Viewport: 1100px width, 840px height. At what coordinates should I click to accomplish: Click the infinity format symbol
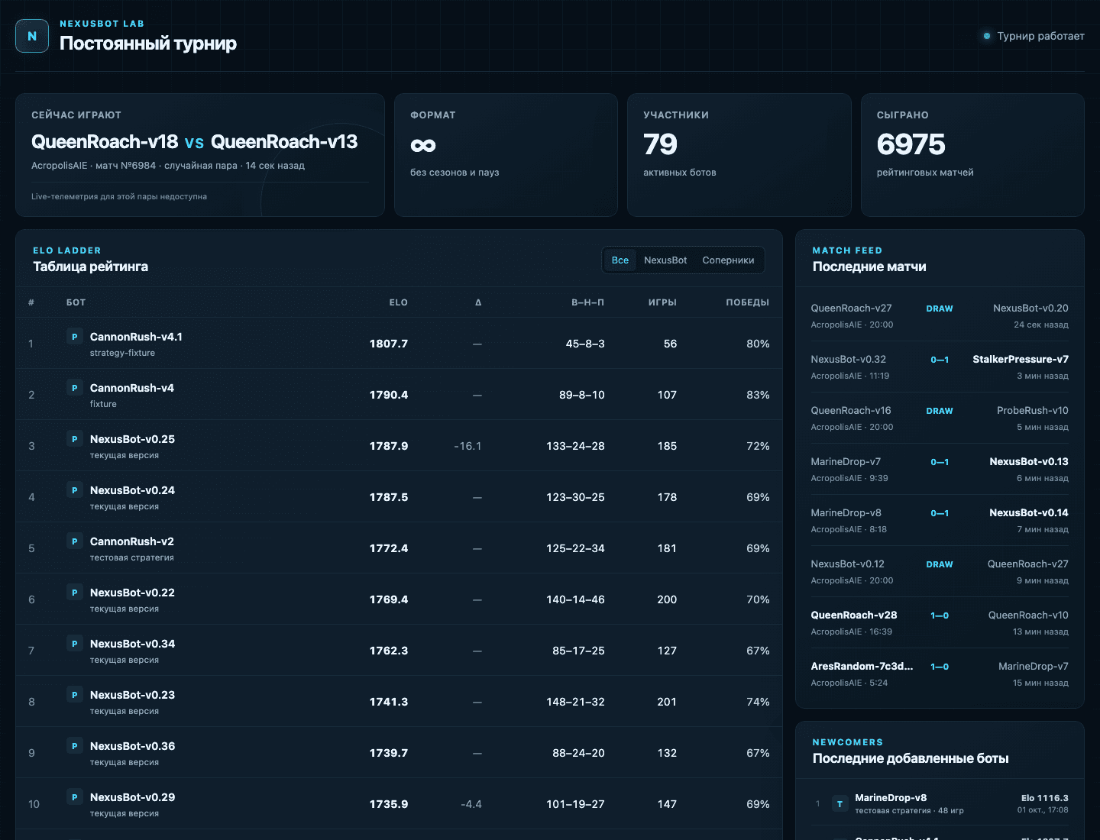coord(423,145)
